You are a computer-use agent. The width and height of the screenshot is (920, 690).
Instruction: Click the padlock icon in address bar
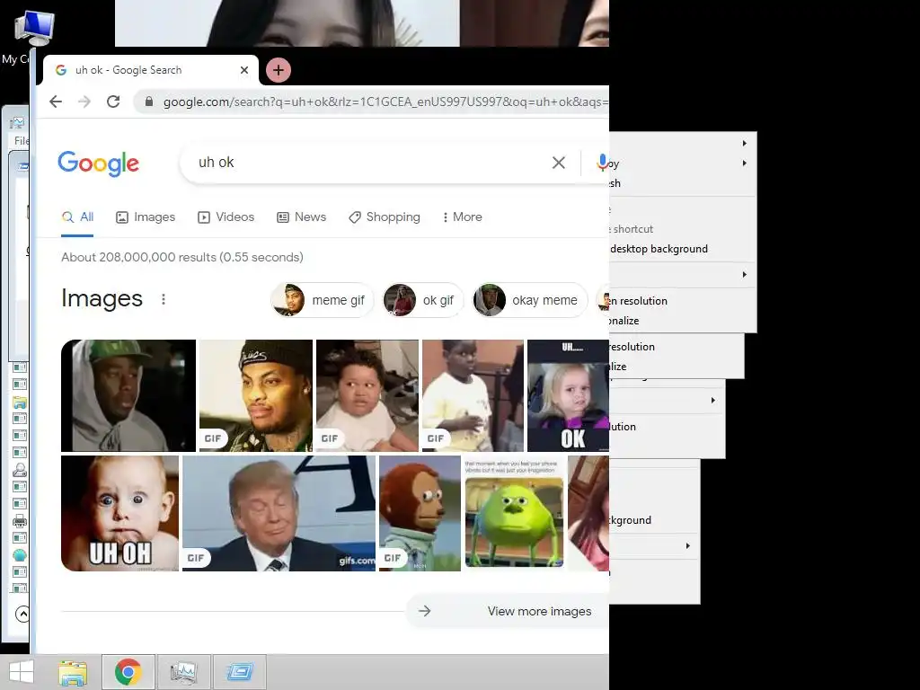pos(149,102)
